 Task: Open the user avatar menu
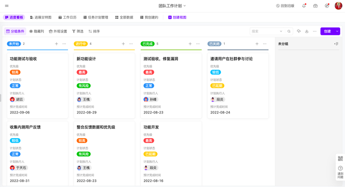tap(339, 6)
